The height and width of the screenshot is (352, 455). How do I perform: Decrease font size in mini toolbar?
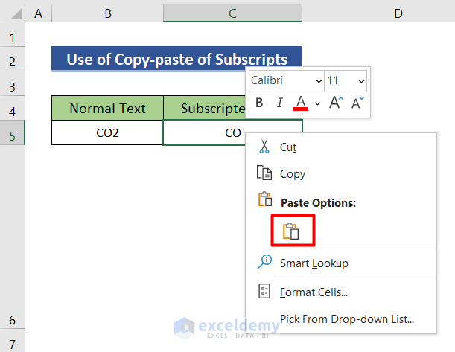pos(358,103)
